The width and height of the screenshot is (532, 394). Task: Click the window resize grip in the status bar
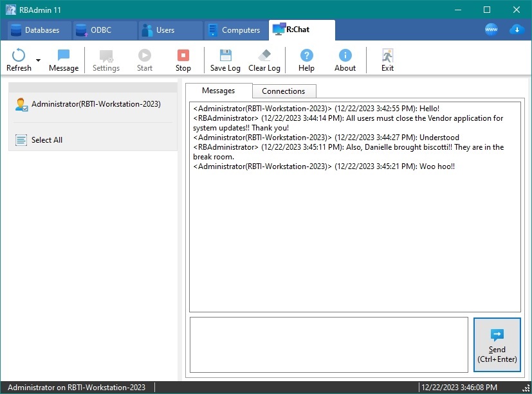pos(527,389)
